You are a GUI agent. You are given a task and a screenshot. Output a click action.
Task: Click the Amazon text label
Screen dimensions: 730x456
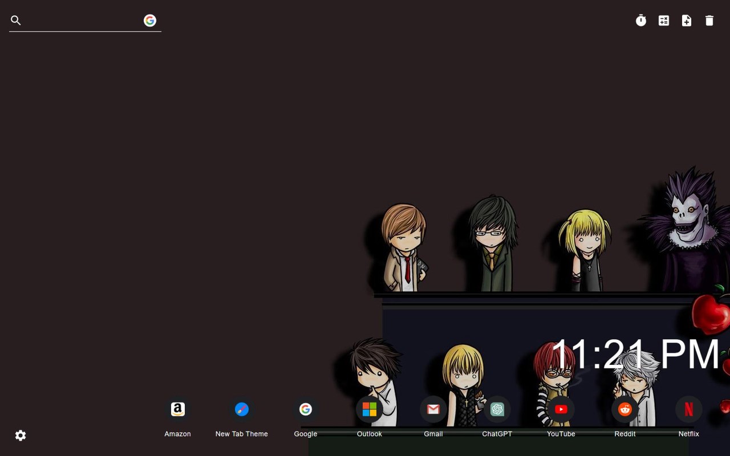pos(178,434)
